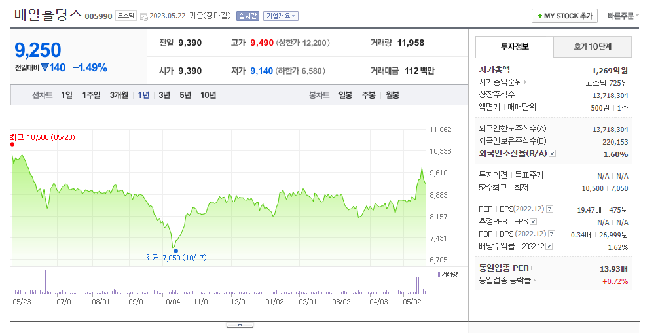
Task: Click 동일업종 등락률 value +0.72%
Action: tap(615, 281)
